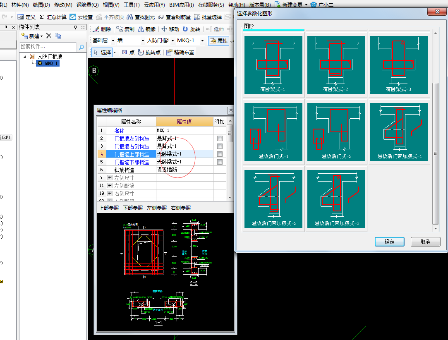Open the 构件(N) menu
Screen dimensions: 448x340
tap(20, 5)
